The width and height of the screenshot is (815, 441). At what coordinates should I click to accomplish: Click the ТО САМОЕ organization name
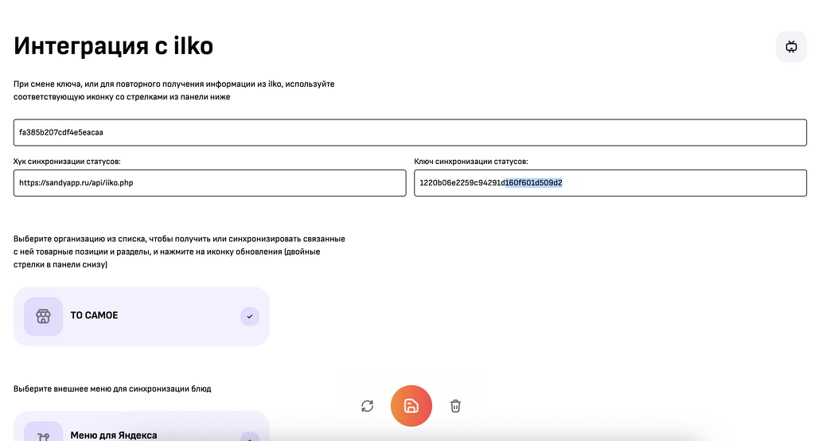coord(94,316)
